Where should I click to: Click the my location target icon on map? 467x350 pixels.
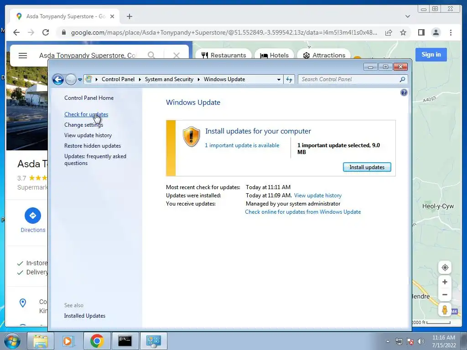coord(445,268)
